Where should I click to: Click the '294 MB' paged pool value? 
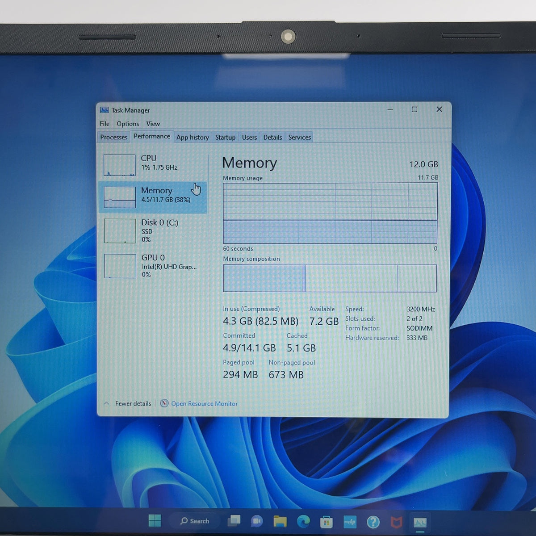(x=240, y=375)
